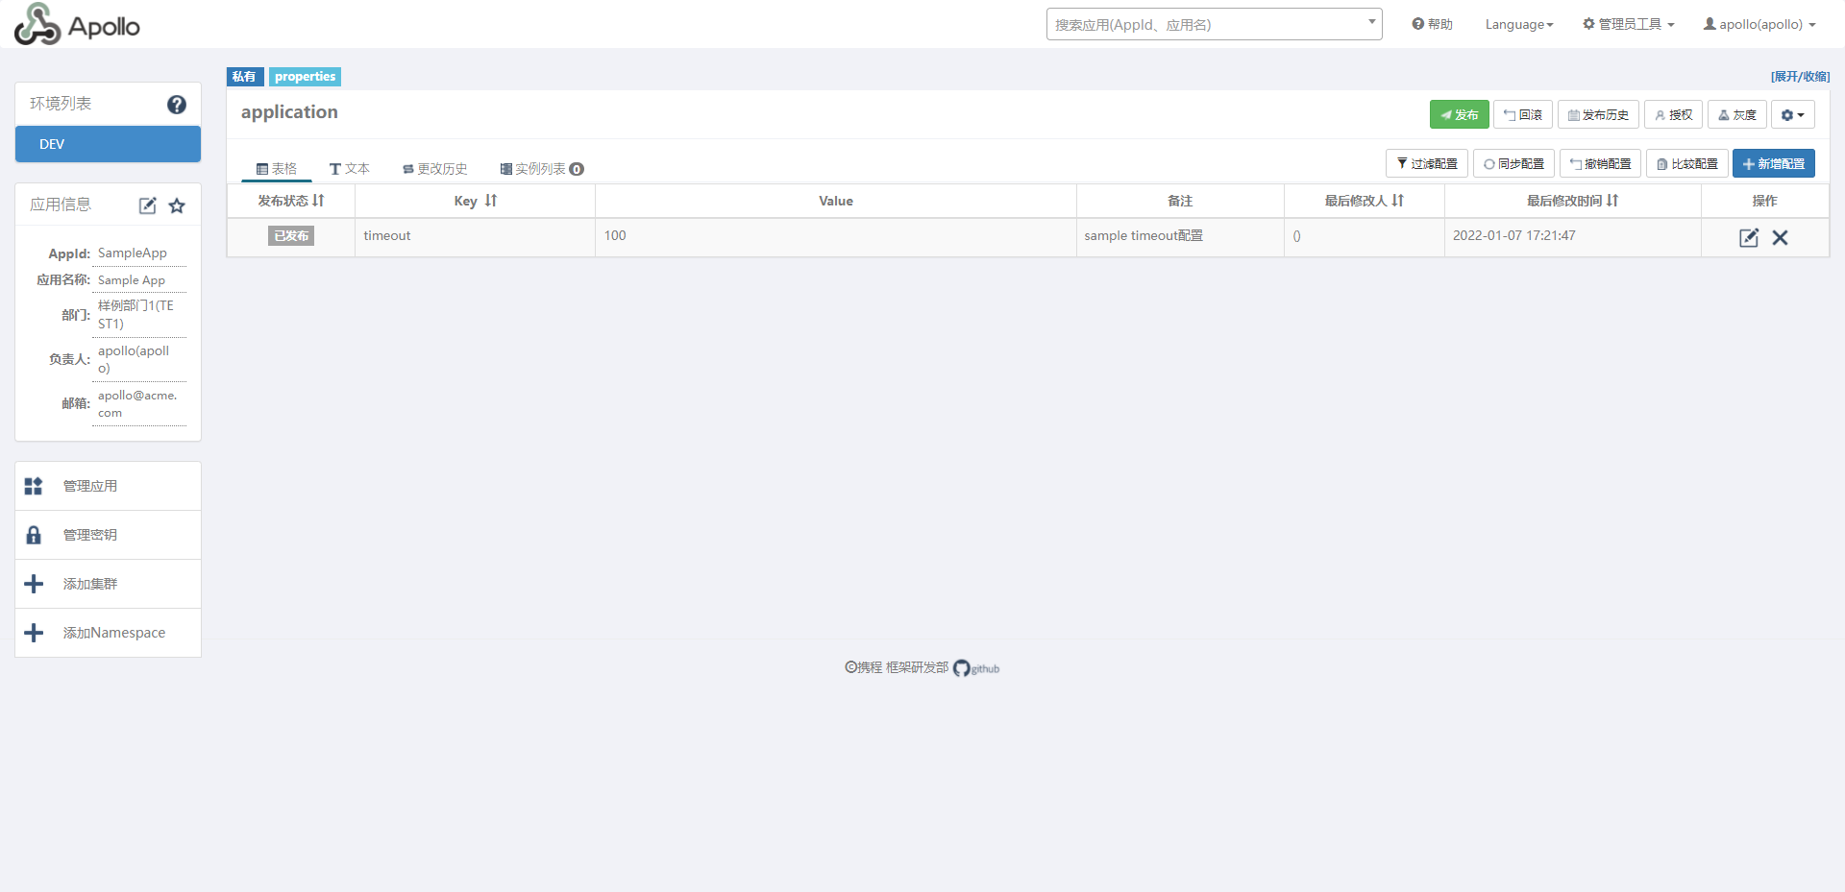This screenshot has width=1845, height=892.
Task: Edit the timeout config row
Action: tap(1749, 237)
